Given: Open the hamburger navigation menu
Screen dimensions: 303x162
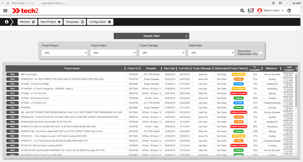Looking at the screenshot, I should 5,11.
